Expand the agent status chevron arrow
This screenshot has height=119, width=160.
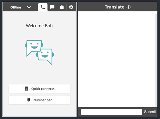tap(29, 7)
